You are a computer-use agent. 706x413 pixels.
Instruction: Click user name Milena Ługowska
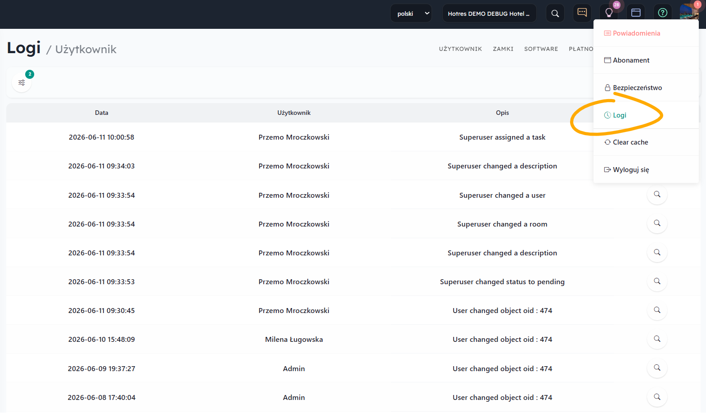[294, 340]
